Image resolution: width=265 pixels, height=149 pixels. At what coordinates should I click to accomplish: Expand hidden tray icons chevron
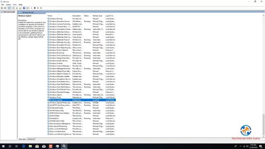tap(241, 146)
